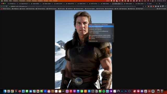
Task: Switch to the Civitai tab
Action: (x=152, y=4)
